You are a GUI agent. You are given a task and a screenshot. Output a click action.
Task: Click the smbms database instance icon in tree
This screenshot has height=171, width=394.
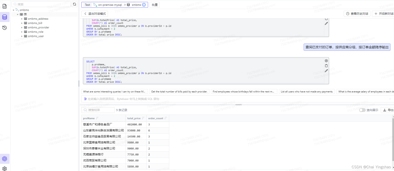coord(17,10)
